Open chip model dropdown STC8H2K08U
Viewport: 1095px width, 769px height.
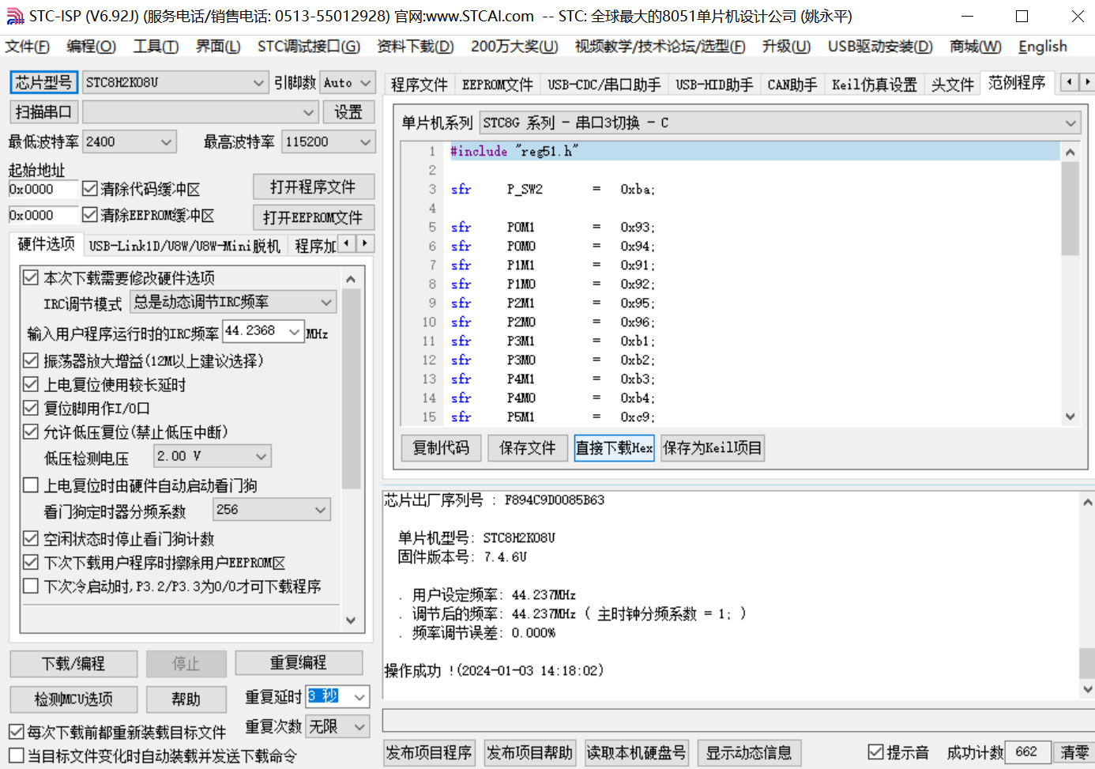[x=175, y=82]
